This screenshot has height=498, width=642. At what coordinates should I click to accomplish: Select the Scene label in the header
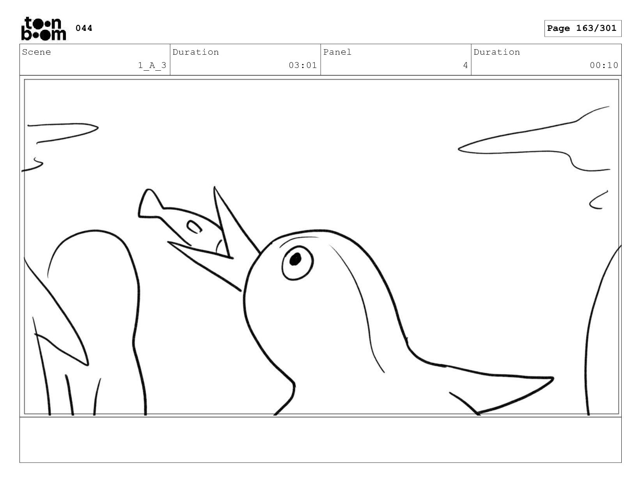click(36, 52)
